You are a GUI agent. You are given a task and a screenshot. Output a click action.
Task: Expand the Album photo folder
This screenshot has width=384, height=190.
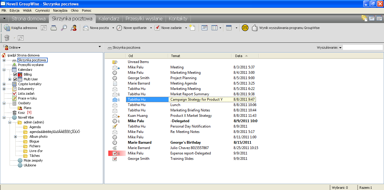(15, 137)
